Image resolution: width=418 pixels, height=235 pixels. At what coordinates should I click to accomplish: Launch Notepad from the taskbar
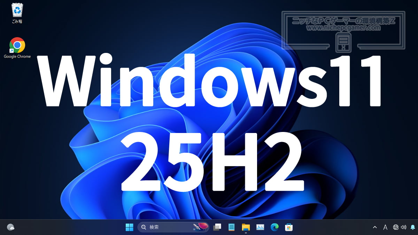(231, 227)
